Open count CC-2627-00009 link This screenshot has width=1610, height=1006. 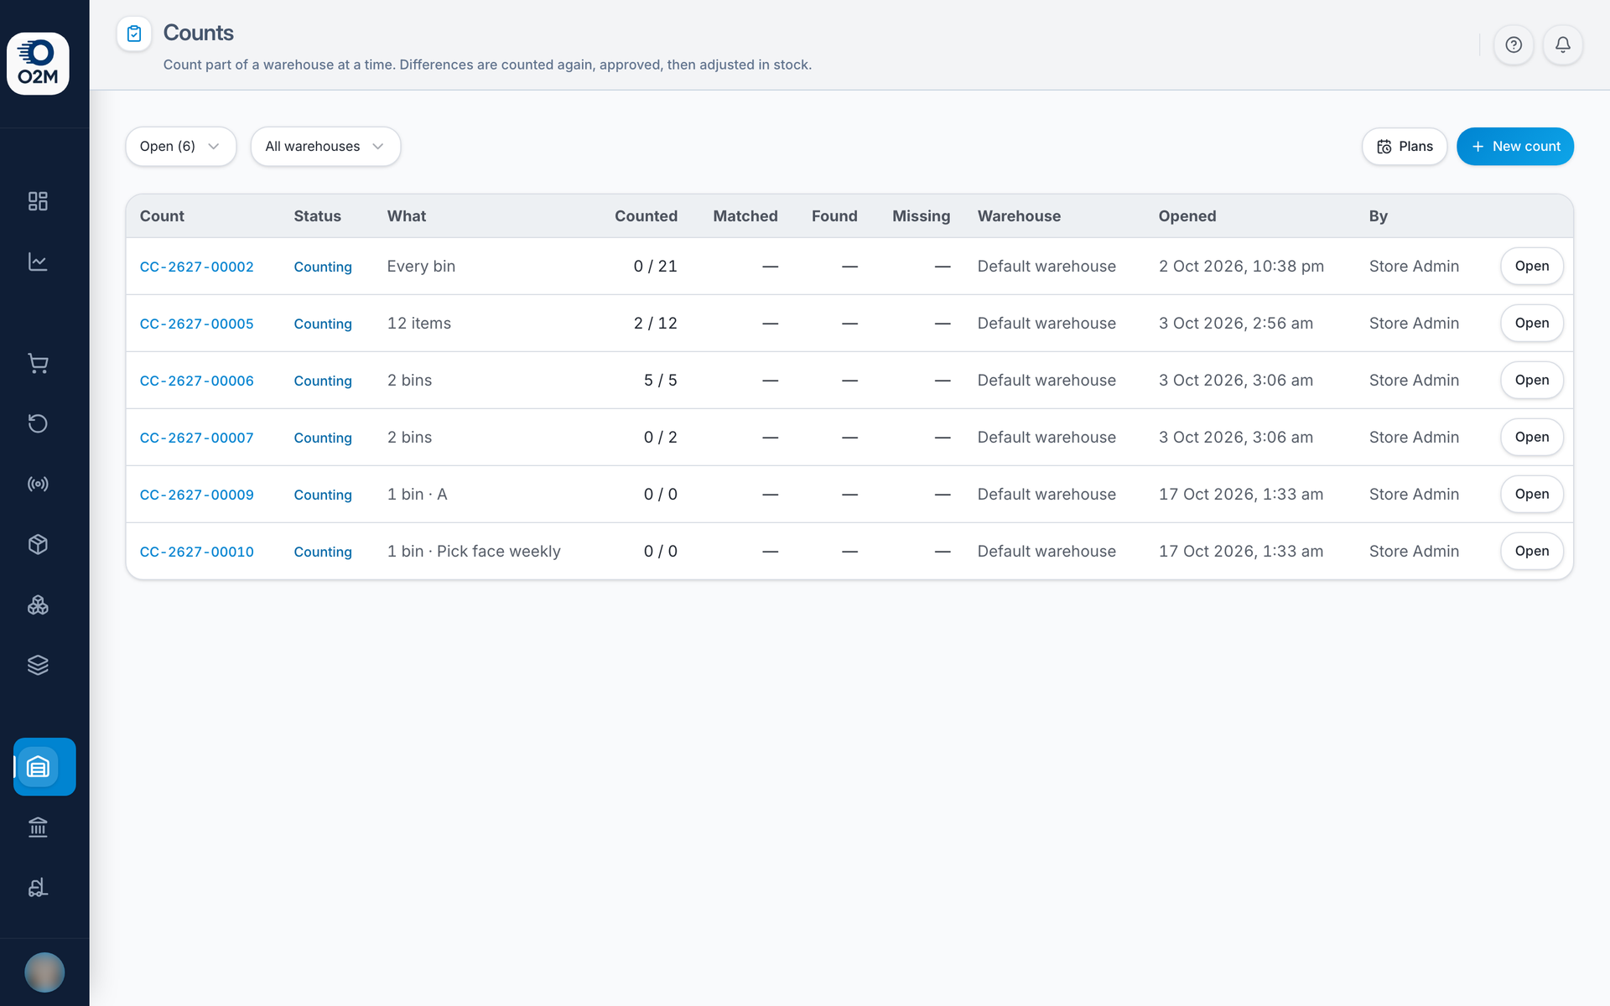tap(197, 495)
